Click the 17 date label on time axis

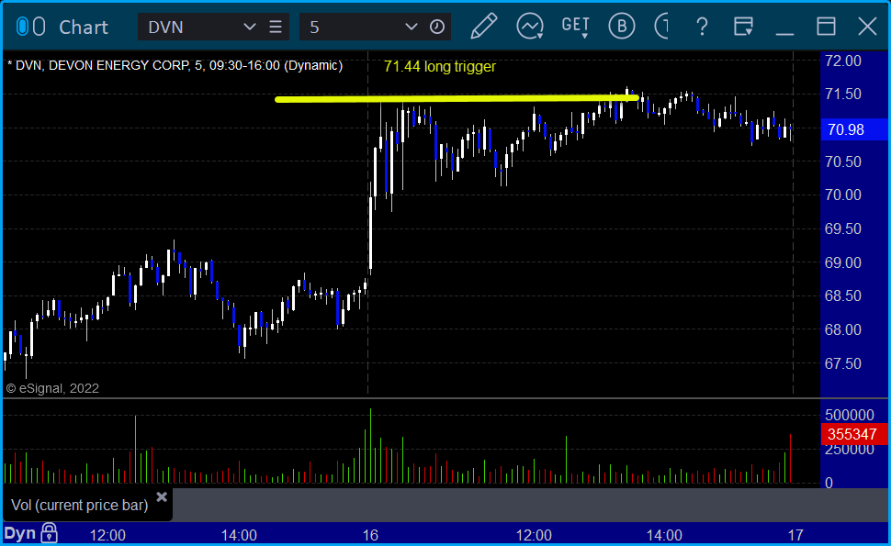795,535
